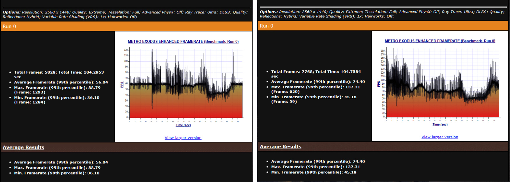Click 'Time (sec)' axis label on right chart
This screenshot has width=510, height=182.
pos(440,124)
